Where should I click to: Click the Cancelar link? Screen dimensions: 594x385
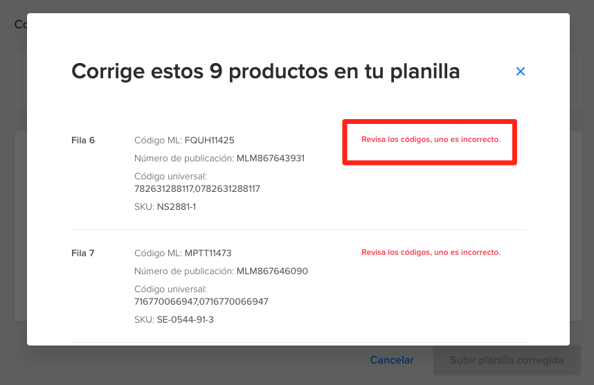tap(392, 360)
